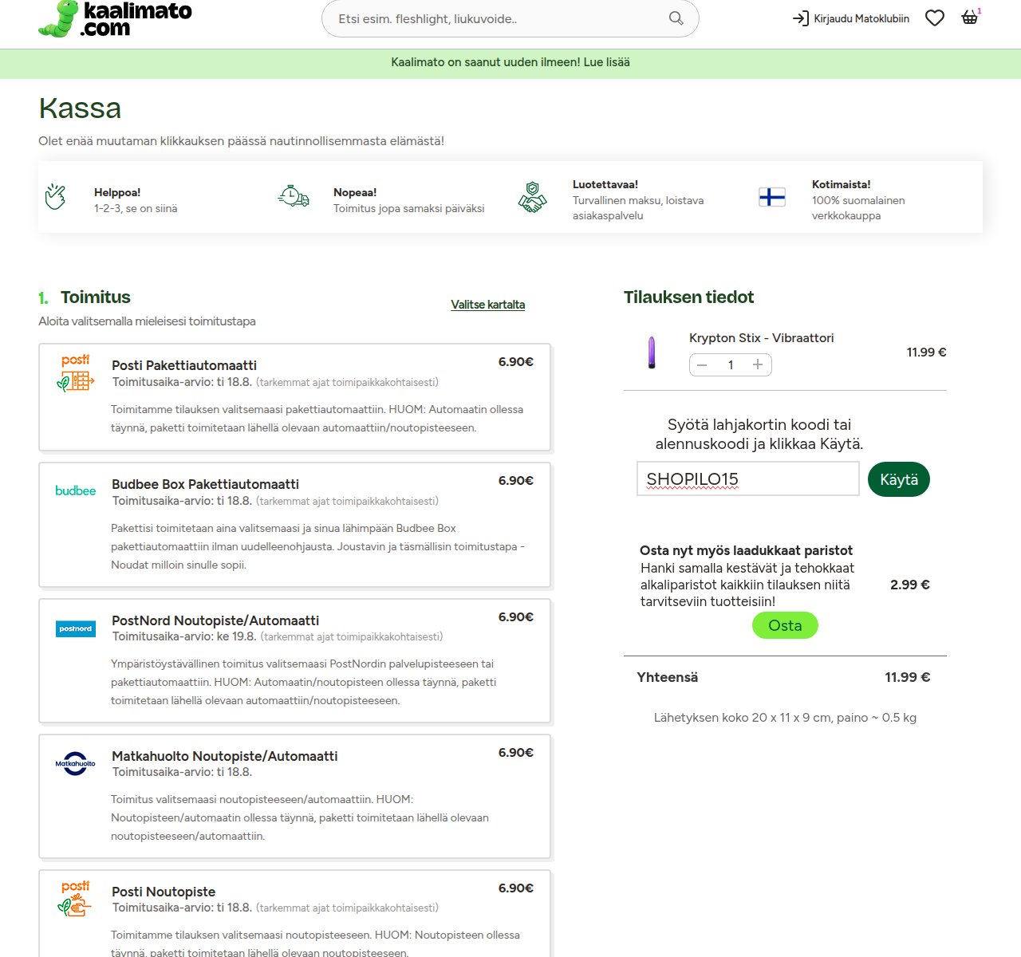This screenshot has height=957, width=1021.
Task: Increase Krypton Stix quantity with plus
Action: click(x=758, y=364)
